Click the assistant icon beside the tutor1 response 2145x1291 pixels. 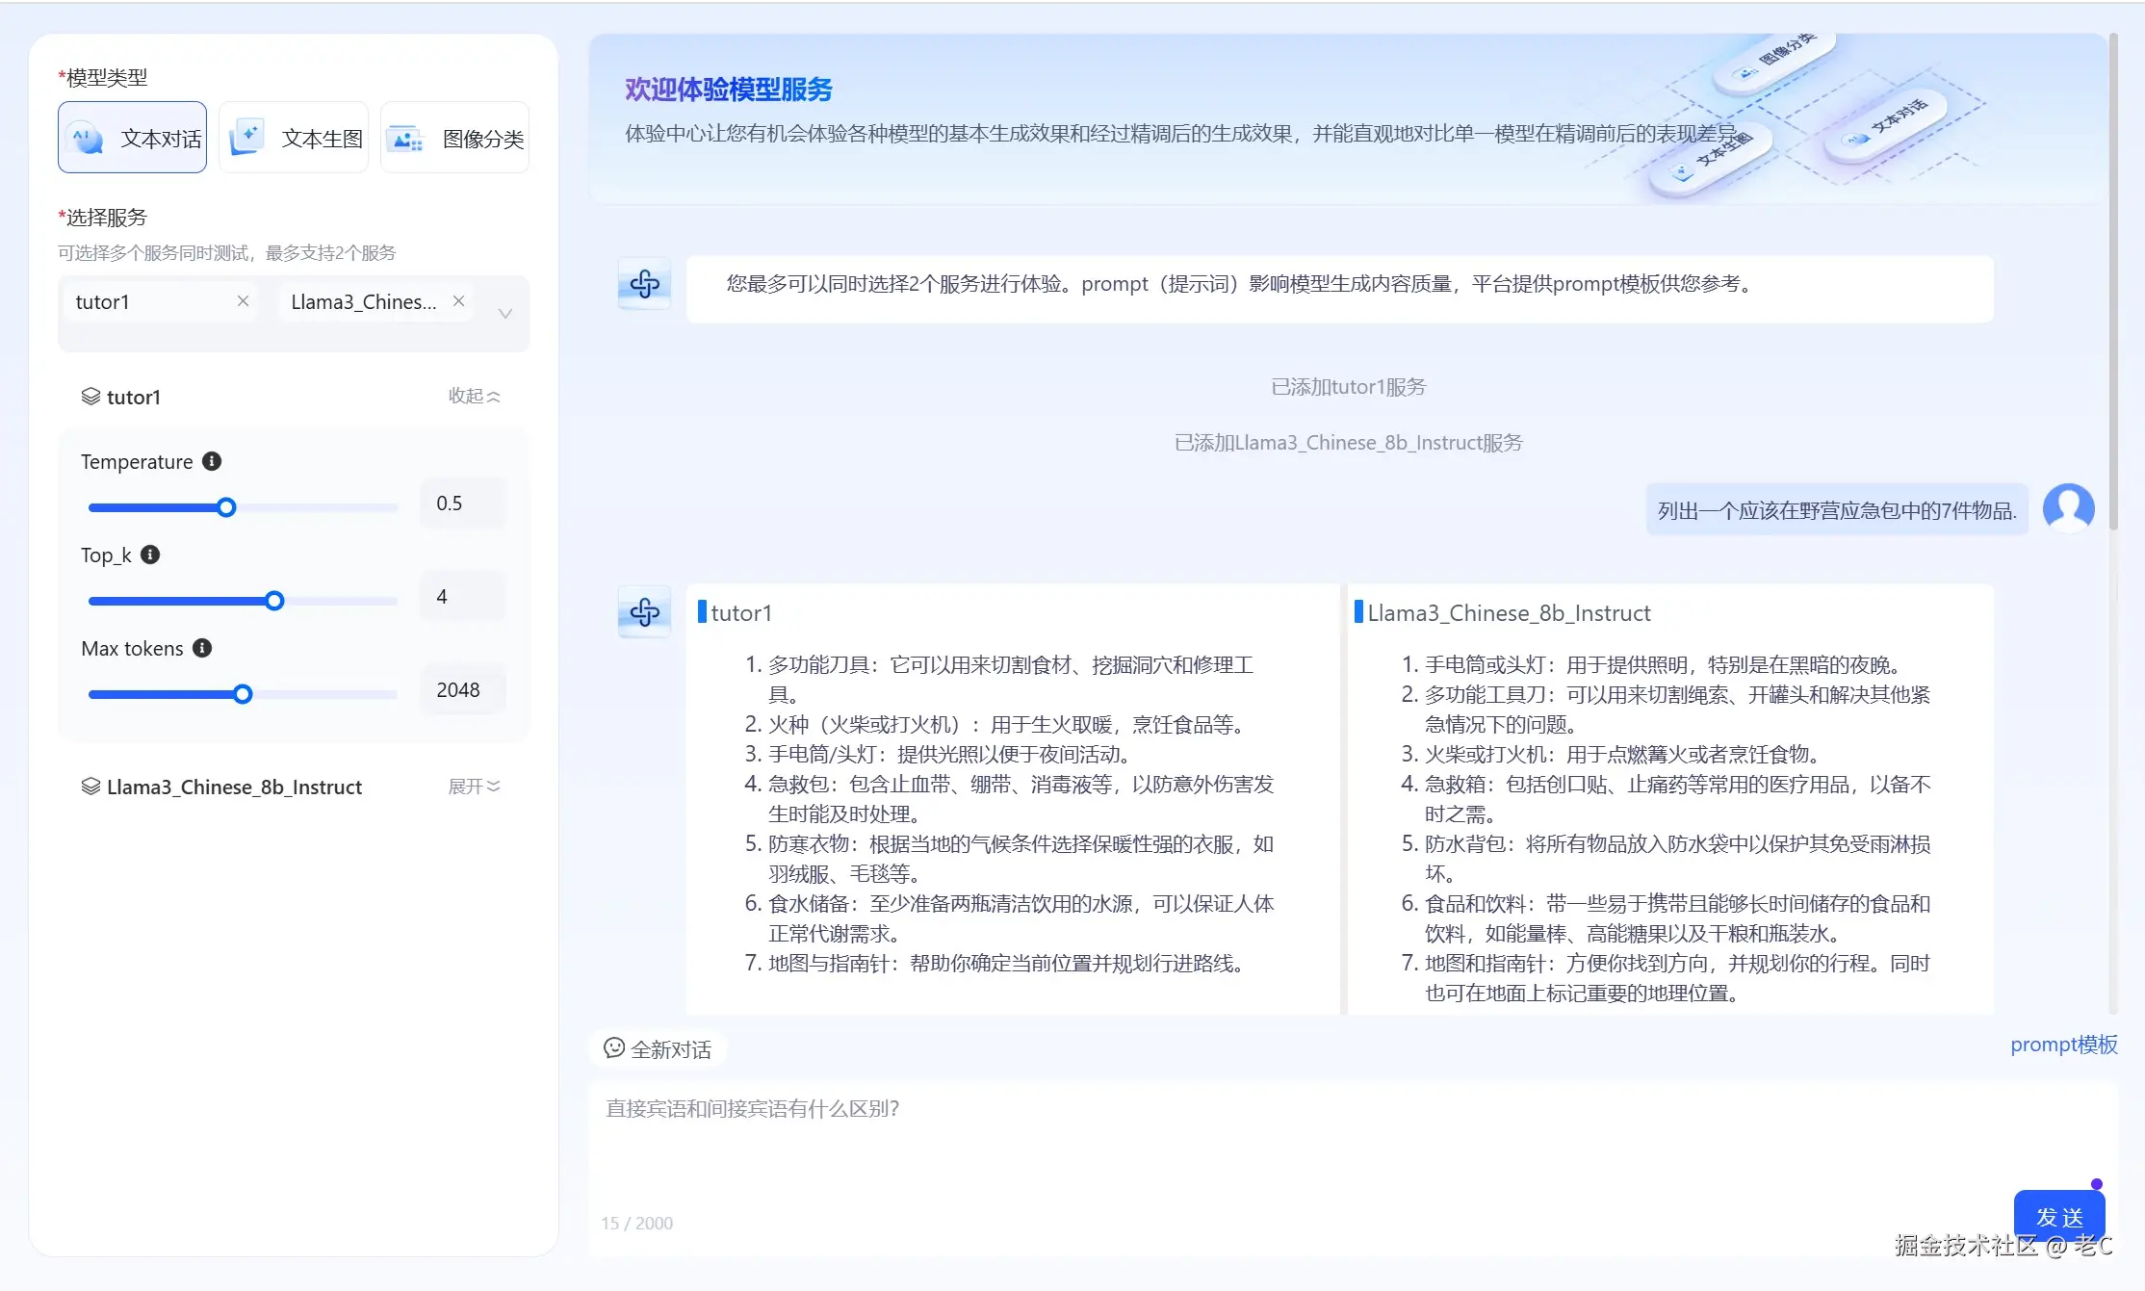[644, 612]
